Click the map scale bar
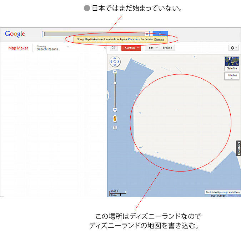The height and width of the screenshot is (237, 241). pos(118,193)
